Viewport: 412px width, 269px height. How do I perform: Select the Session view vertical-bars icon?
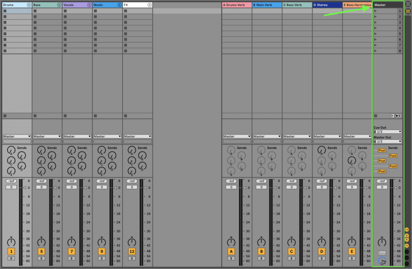[408, 11]
